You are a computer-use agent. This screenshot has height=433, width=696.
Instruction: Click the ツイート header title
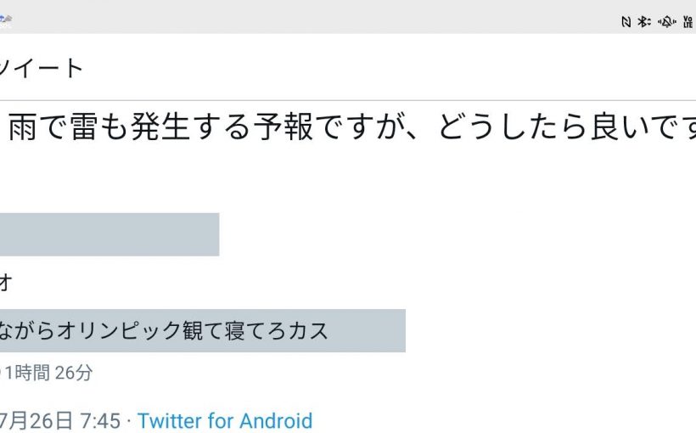coord(41,67)
